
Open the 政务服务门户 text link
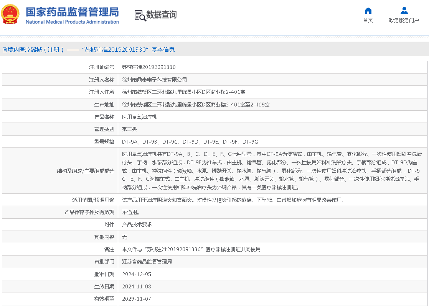click(404, 20)
